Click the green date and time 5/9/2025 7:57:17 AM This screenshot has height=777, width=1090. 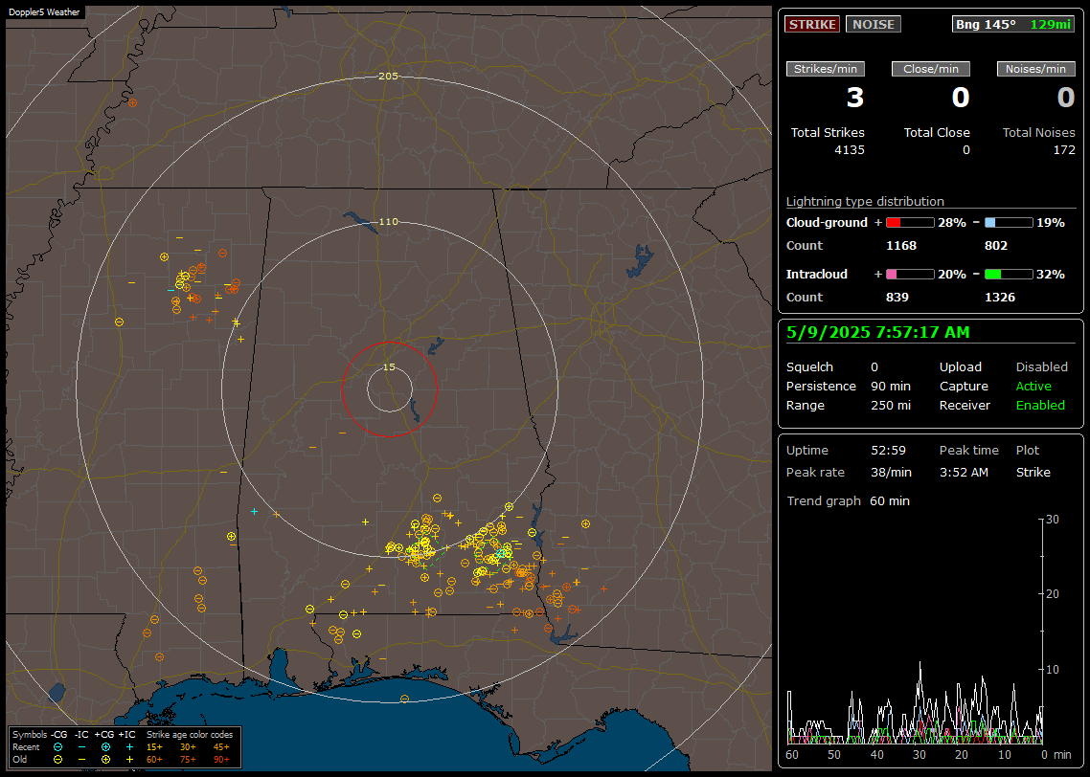point(878,333)
